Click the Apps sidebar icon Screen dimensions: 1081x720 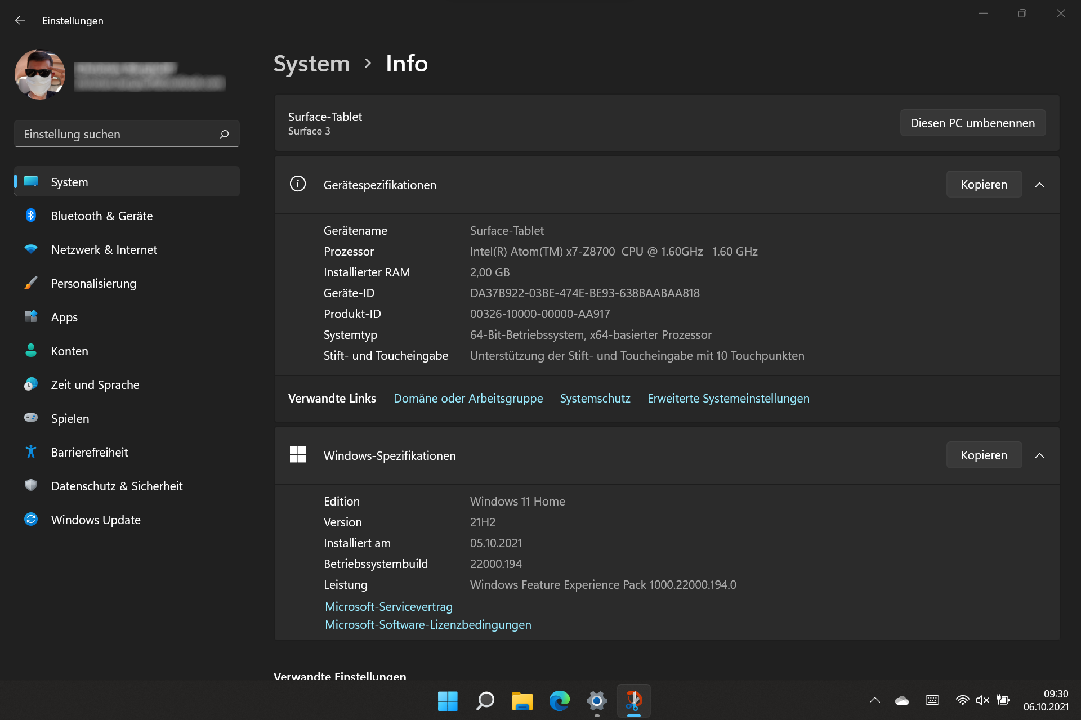pos(31,317)
